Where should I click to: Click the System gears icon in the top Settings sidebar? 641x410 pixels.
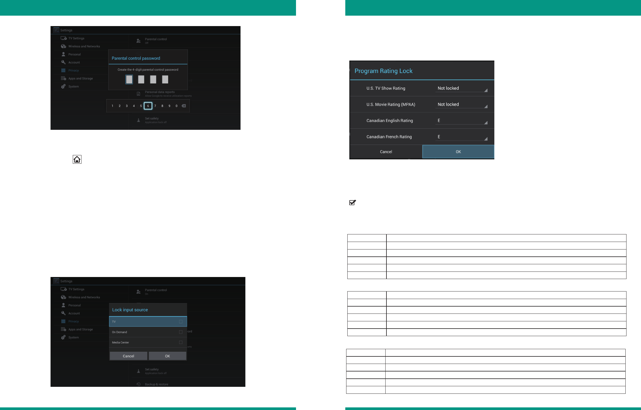click(x=63, y=86)
